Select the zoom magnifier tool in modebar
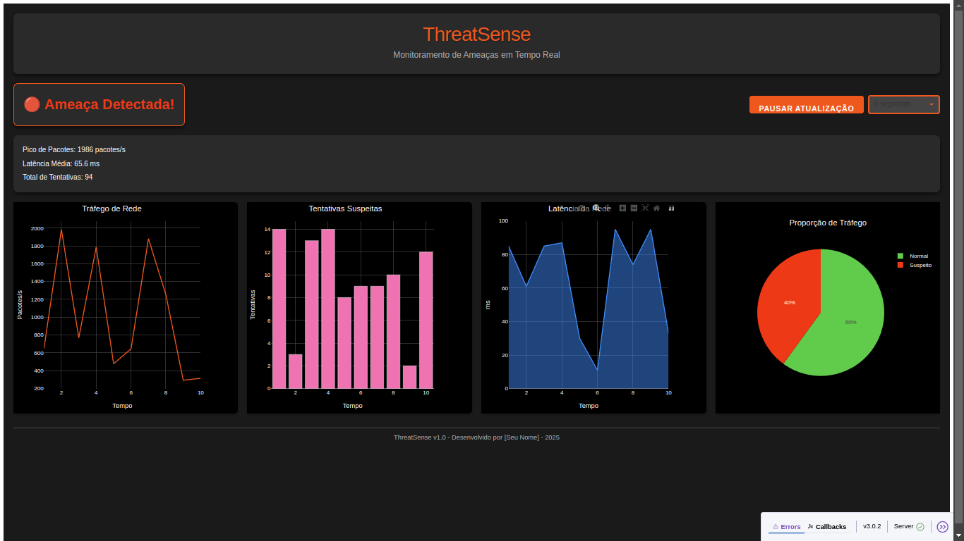The width and height of the screenshot is (964, 541). tap(596, 208)
